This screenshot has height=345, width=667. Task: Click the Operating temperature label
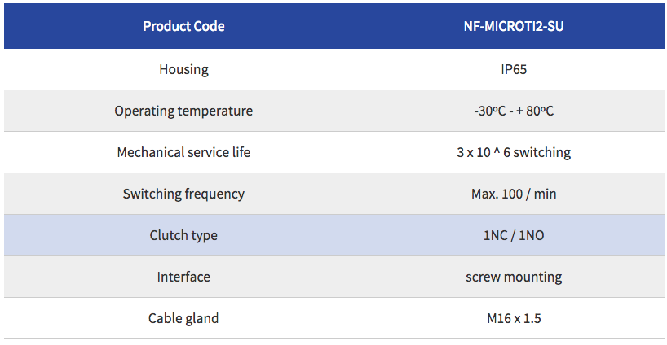point(183,111)
